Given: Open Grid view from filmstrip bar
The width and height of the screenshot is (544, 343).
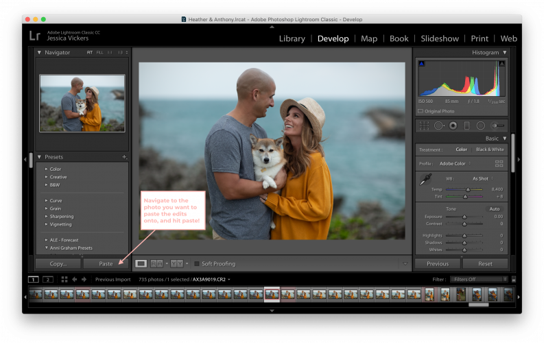Looking at the screenshot, I should 64,279.
